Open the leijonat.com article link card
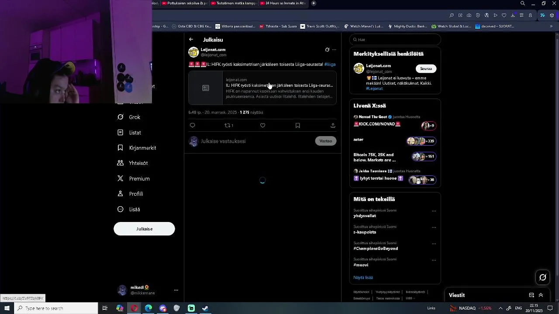This screenshot has width=559, height=314. click(x=262, y=88)
